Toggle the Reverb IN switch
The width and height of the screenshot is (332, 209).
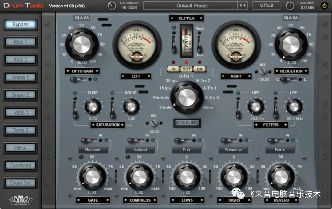click(x=276, y=140)
